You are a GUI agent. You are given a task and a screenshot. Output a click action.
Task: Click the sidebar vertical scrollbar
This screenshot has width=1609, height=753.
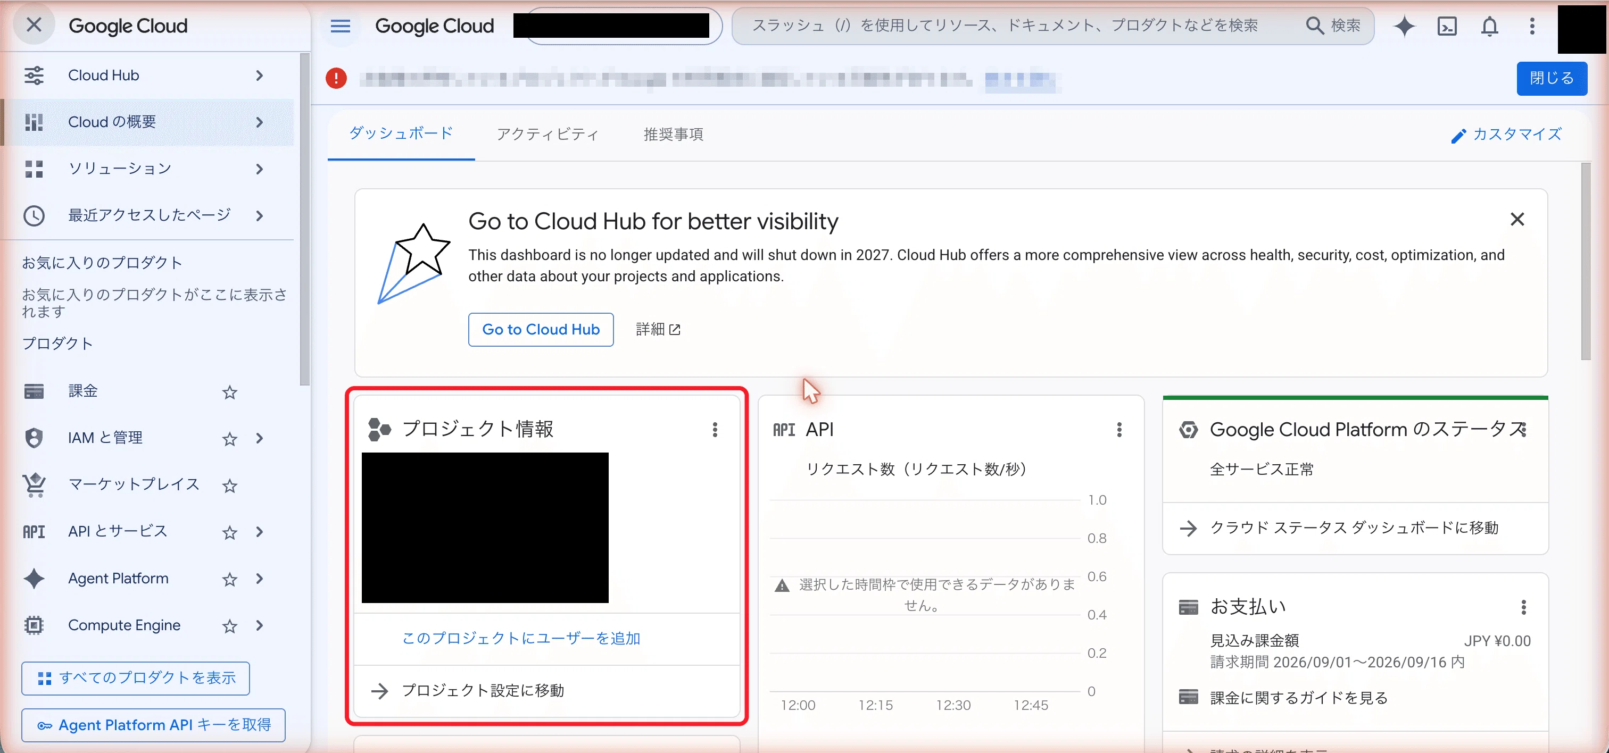point(305,220)
